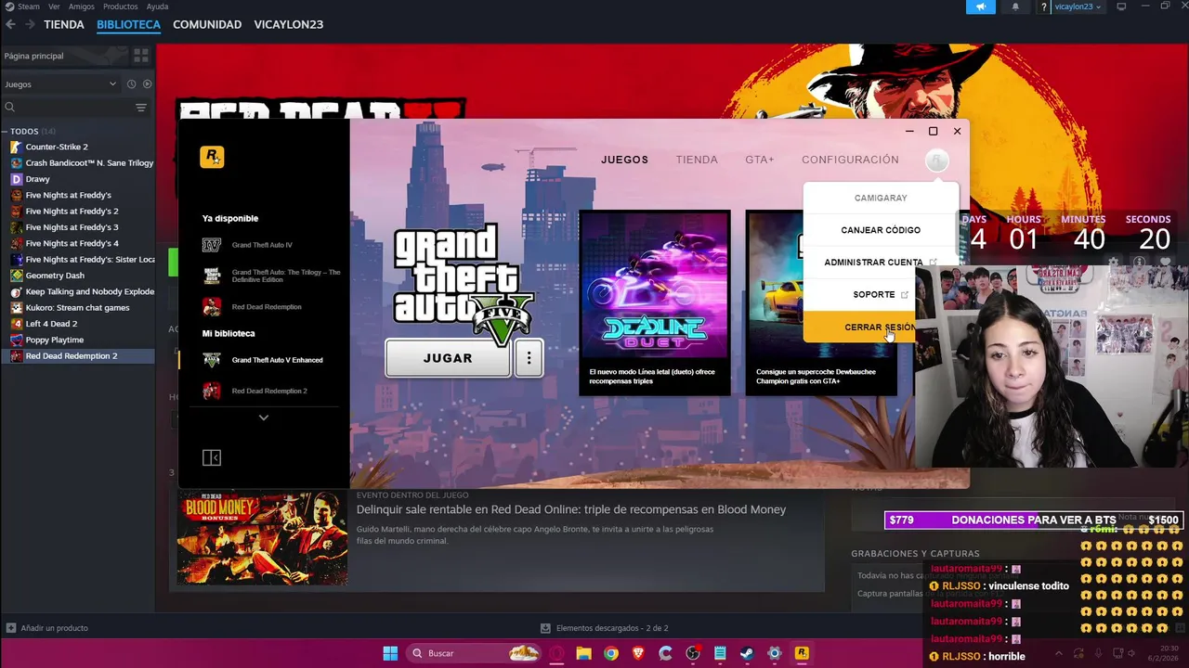This screenshot has height=668, width=1189.
Task: Toggle sort by recent activity clock icon
Action: [x=131, y=83]
